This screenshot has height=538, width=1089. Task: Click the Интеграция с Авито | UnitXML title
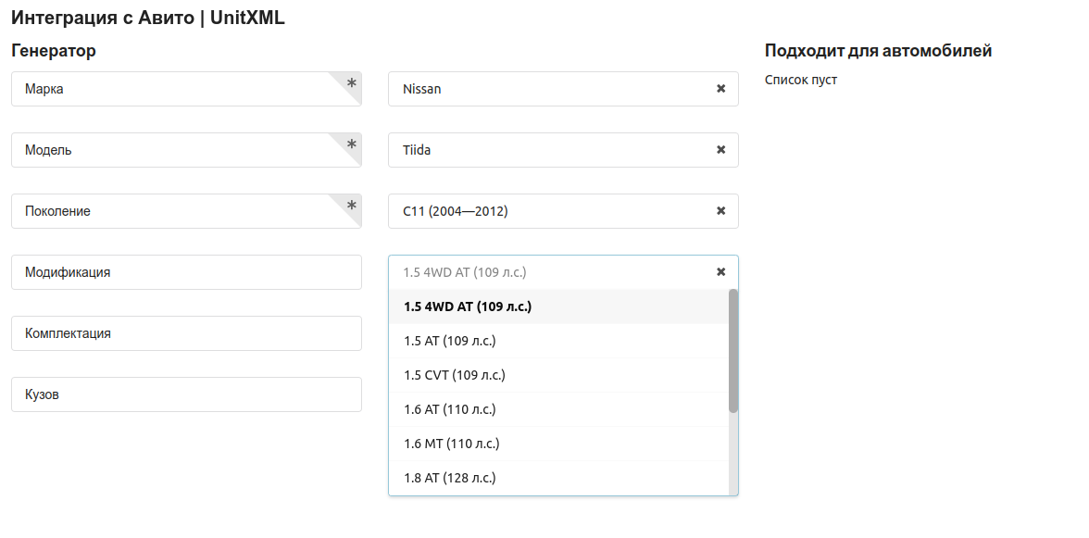[148, 18]
